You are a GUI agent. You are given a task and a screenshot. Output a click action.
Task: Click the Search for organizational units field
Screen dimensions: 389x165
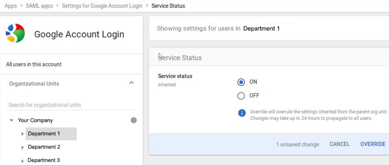pos(71,105)
